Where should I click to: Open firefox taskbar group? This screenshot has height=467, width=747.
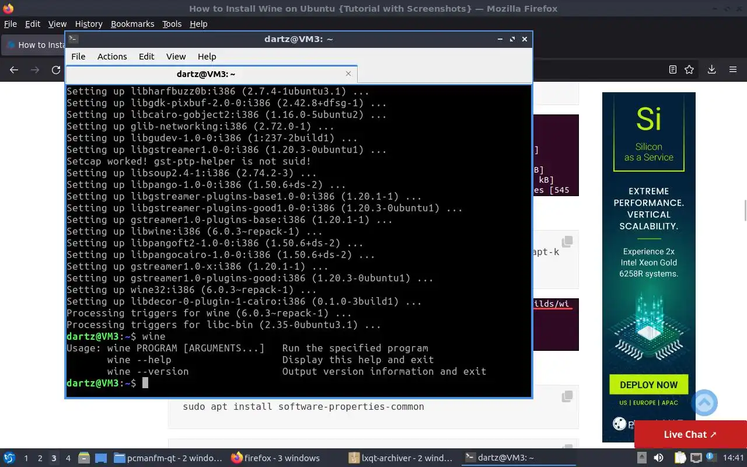285,458
